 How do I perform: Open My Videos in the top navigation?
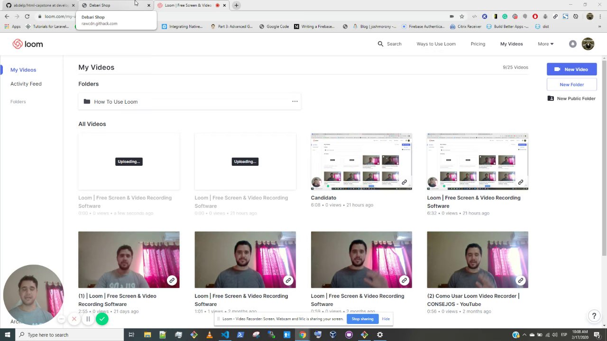click(511, 44)
